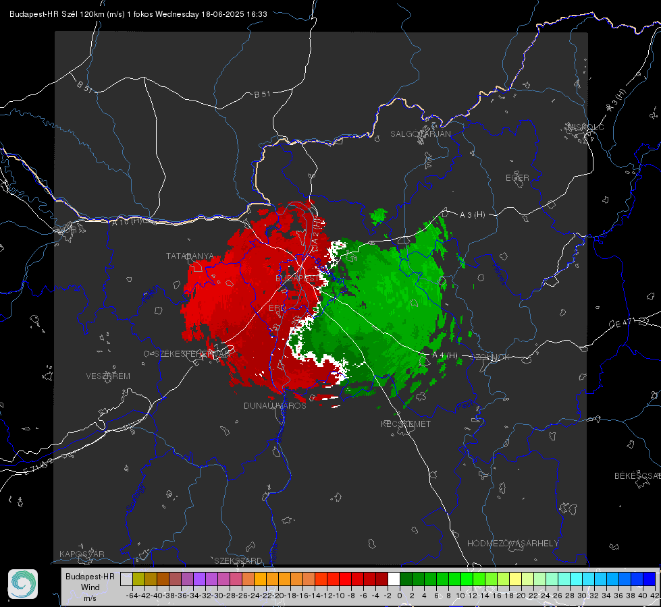This screenshot has height=607, width=661.
Task: Click the A 4 (H) road label
Action: 445,355
